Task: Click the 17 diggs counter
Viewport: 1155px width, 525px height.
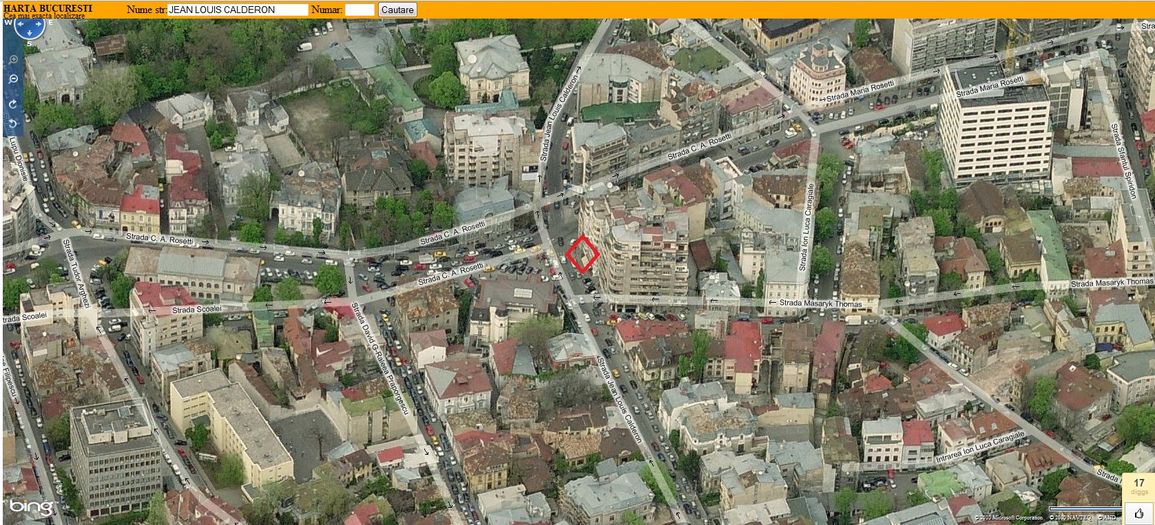Action: tap(1139, 485)
